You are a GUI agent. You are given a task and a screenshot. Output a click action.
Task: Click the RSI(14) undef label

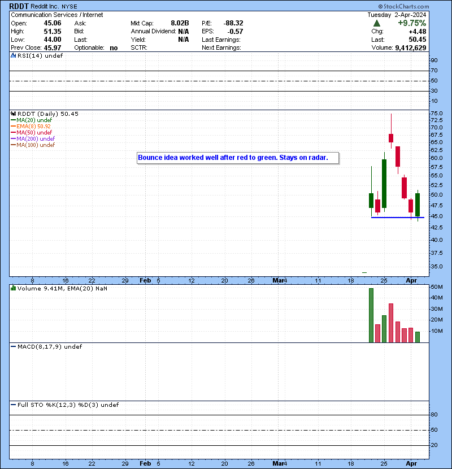40,55
